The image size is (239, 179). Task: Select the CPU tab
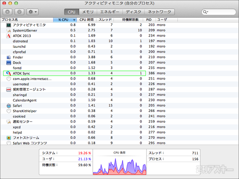tap(72, 12)
